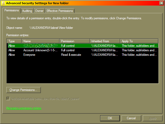Click Apply To cell in Account Unknown row
Image resolution: width=165 pixels, height=124 pixels.
(x=139, y=50)
